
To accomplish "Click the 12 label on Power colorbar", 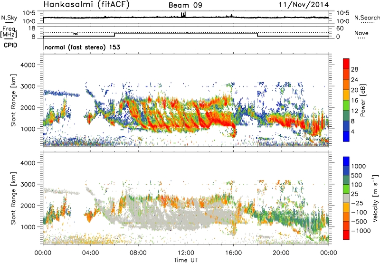I will pyautogui.click(x=354, y=111).
